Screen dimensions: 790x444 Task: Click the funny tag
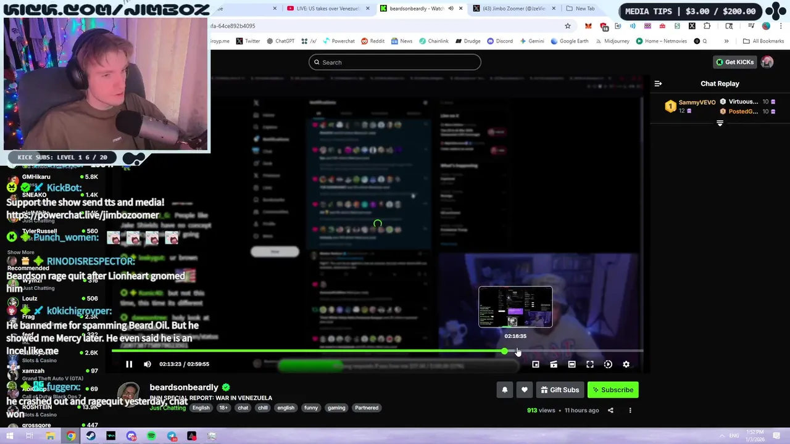311,408
